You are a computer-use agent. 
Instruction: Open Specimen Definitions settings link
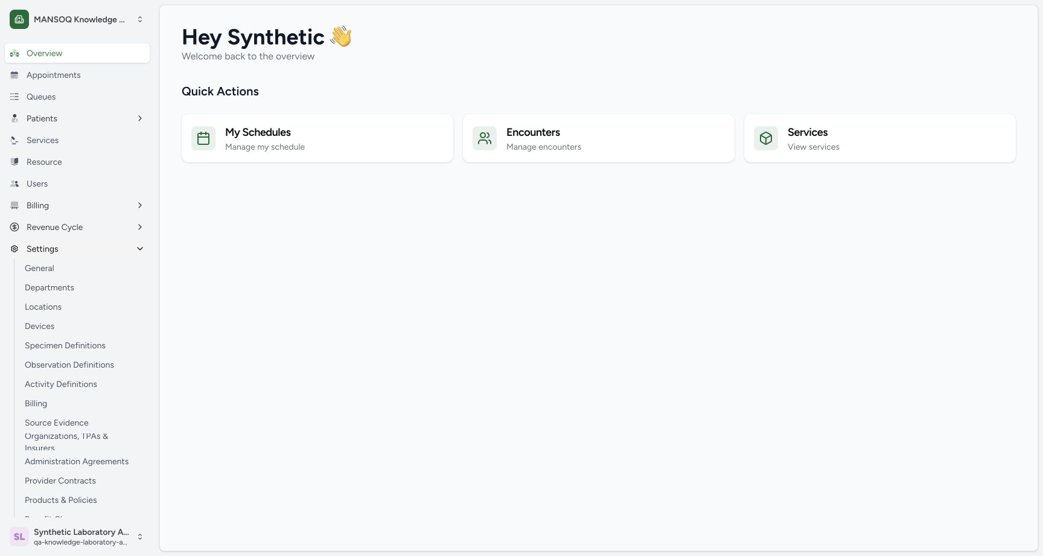[65, 345]
